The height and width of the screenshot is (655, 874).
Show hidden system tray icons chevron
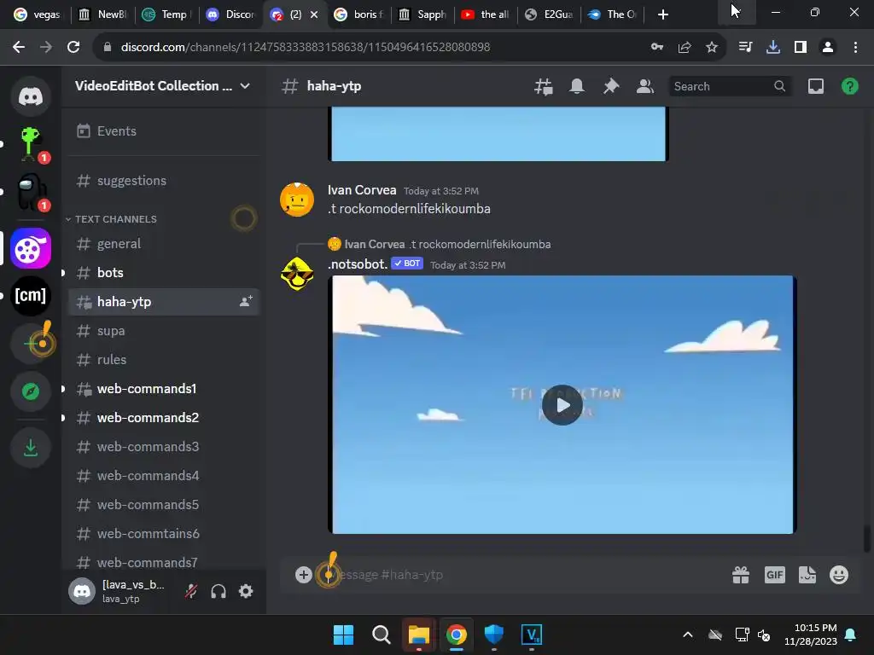pos(688,635)
